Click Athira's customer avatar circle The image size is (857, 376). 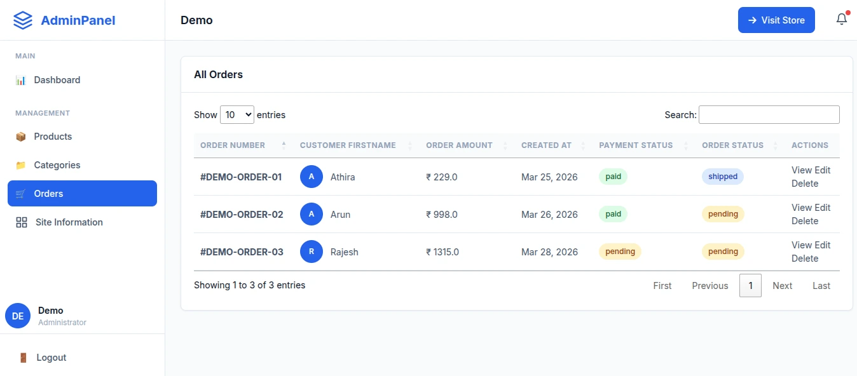(x=311, y=177)
